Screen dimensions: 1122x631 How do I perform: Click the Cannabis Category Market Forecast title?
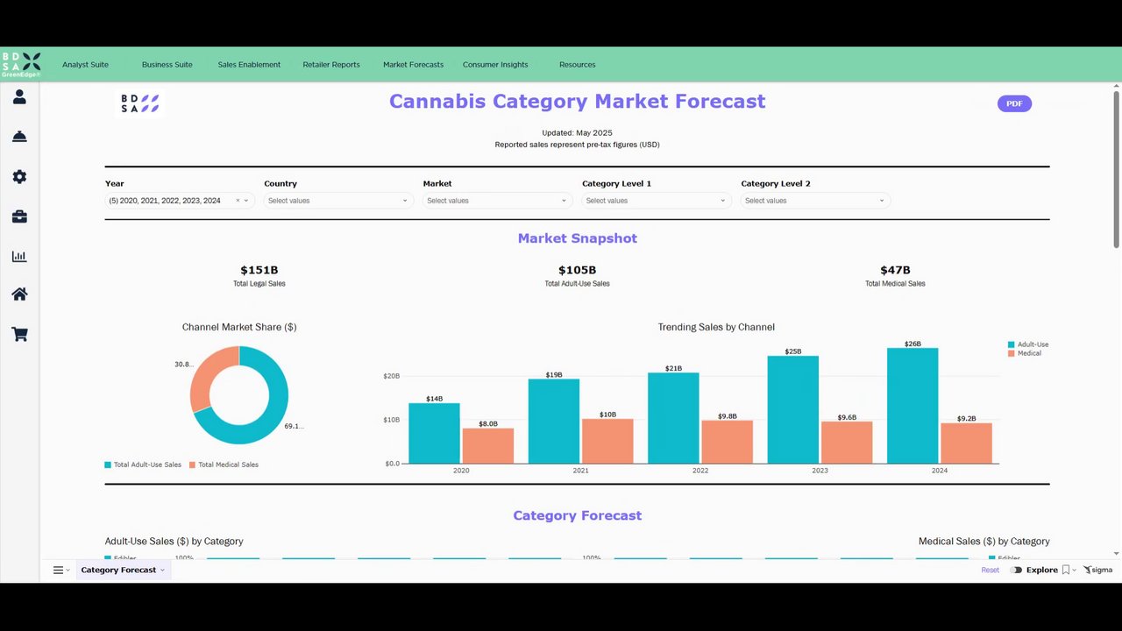(577, 102)
